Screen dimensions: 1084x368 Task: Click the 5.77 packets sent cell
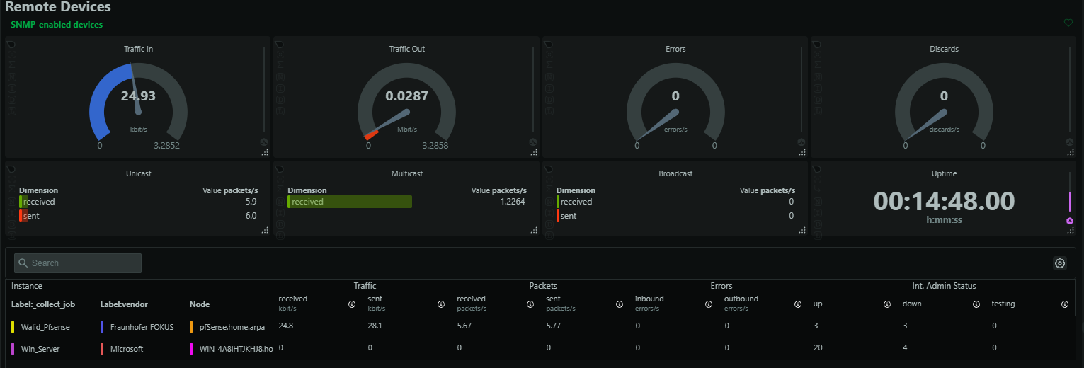554,327
